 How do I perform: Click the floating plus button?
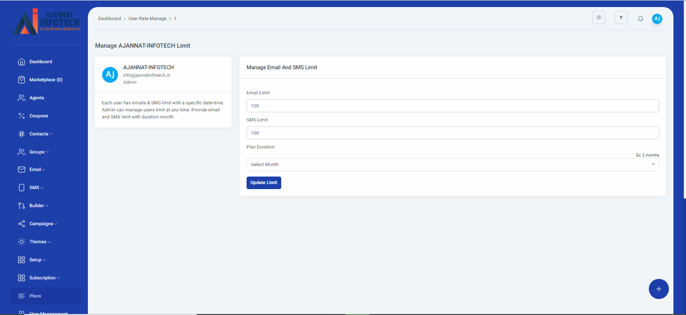pos(658,289)
